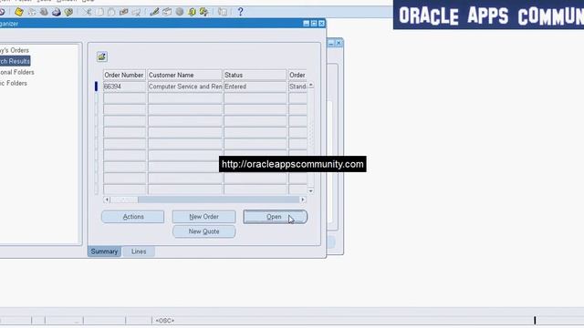Click the empty Order Number cell below 66394
Screen dimensions: 584x328
point(124,98)
